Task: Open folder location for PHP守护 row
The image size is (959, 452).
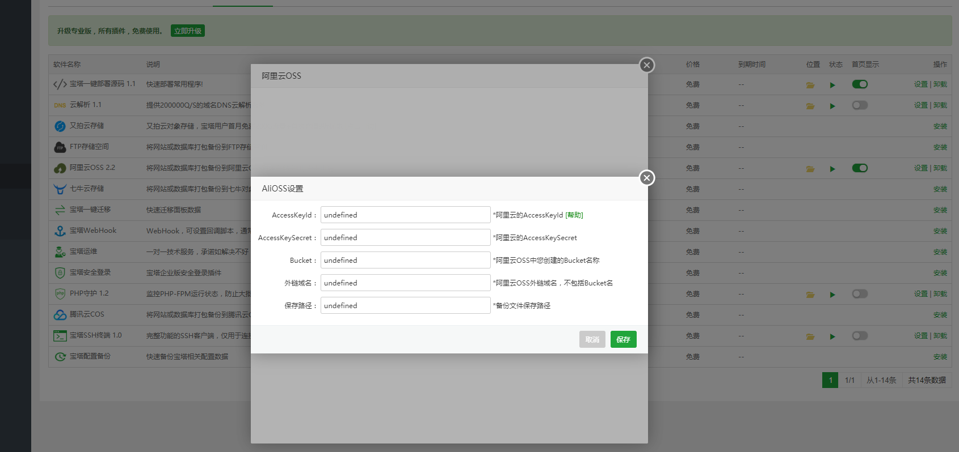Action: coord(810,295)
